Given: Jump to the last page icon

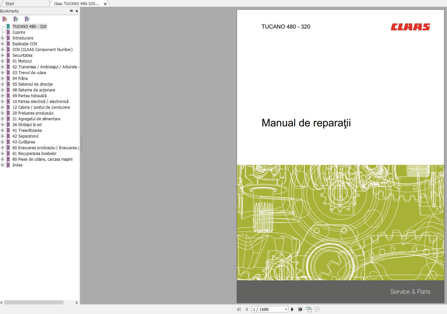Looking at the screenshot, I should click(300, 309).
